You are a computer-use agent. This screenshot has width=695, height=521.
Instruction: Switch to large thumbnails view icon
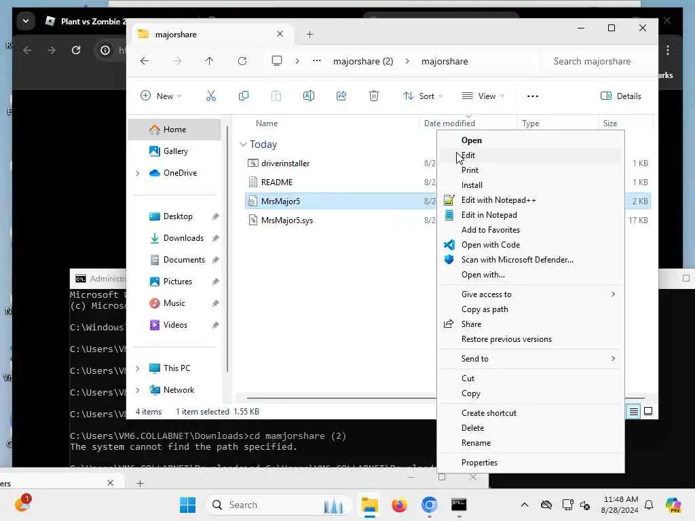tap(648, 412)
